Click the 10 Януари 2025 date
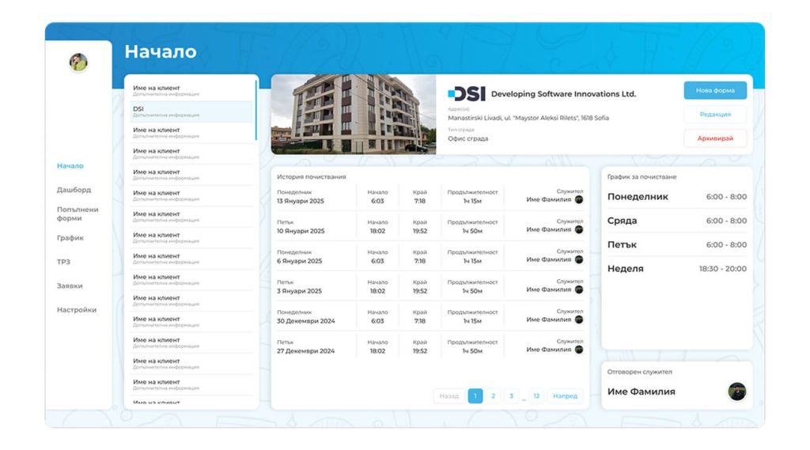The width and height of the screenshot is (810, 450). tap(301, 231)
